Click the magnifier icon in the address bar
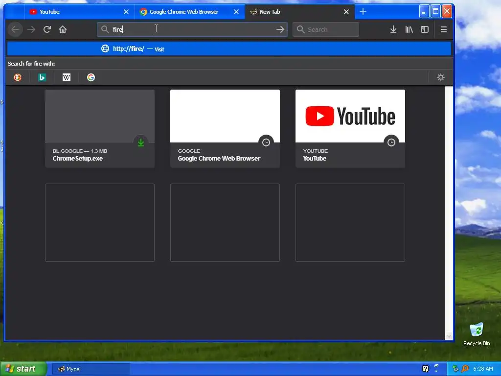The height and width of the screenshot is (376, 501). pyautogui.click(x=105, y=29)
